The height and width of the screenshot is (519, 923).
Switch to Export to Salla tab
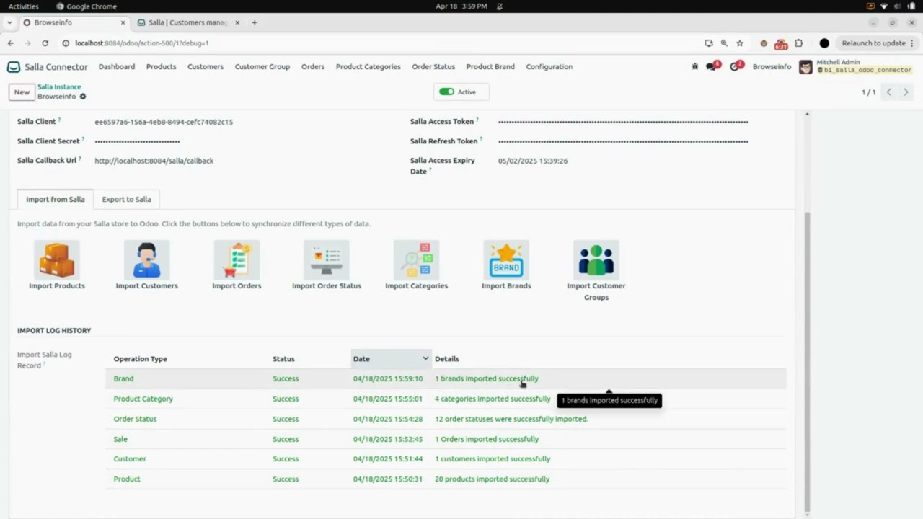(x=127, y=199)
